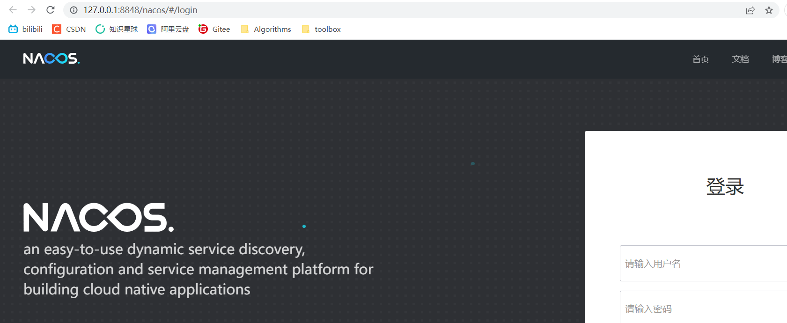Click the 登录 heading text

725,186
